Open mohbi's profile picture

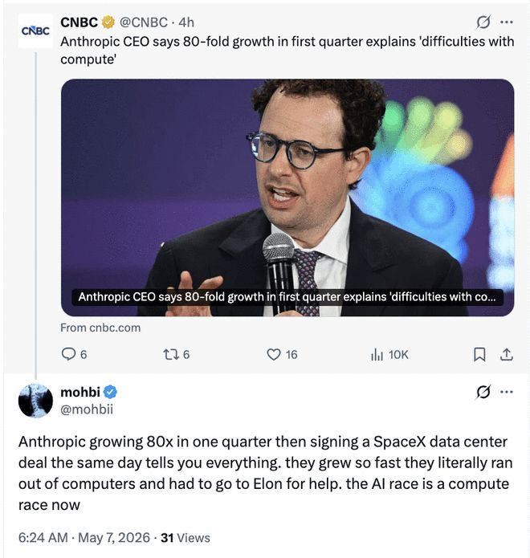tap(35, 401)
